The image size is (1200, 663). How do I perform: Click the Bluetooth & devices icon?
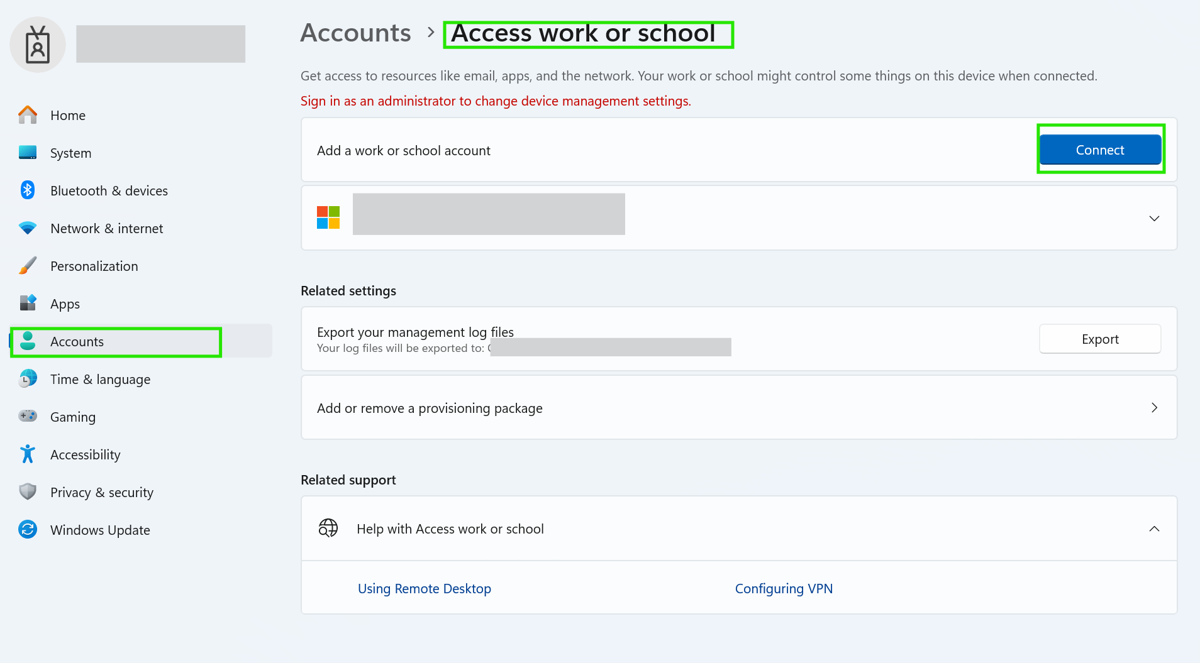pos(28,190)
